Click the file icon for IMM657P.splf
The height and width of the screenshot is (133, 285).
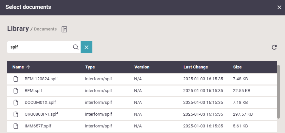15,126
